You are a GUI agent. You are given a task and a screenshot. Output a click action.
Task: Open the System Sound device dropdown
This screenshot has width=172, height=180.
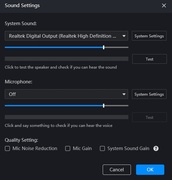coord(66,36)
